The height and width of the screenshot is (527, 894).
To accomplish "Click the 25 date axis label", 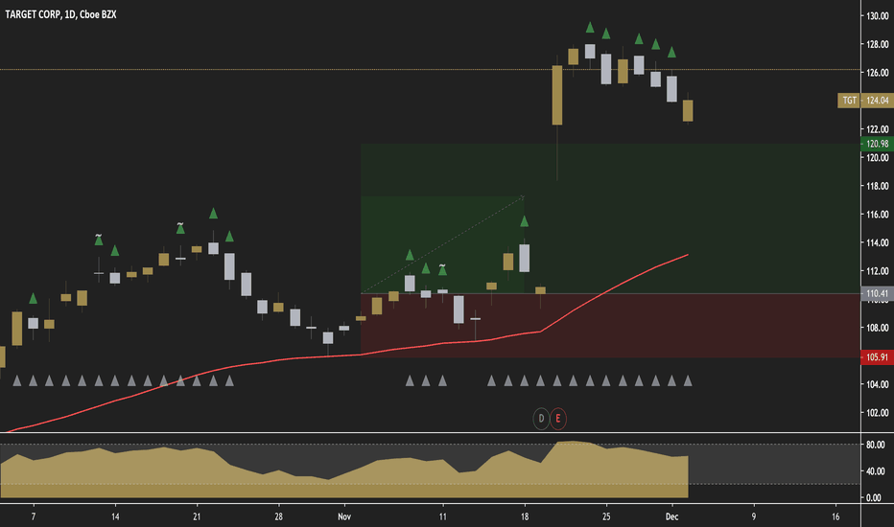I will (606, 516).
